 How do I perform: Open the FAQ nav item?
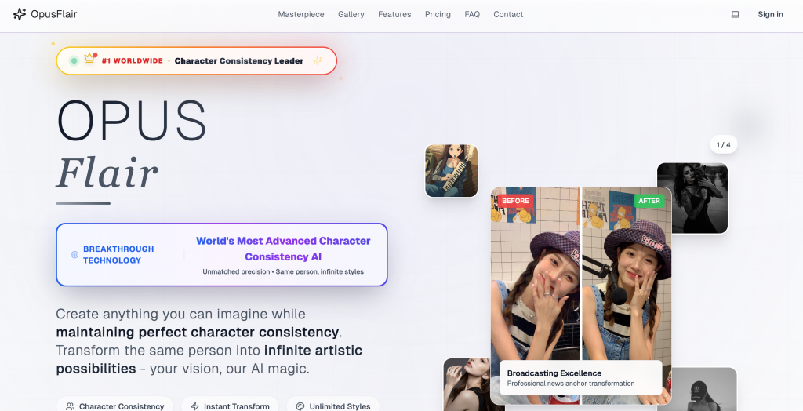pos(472,14)
